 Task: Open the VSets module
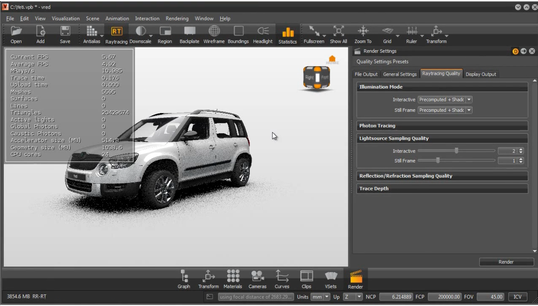click(331, 279)
